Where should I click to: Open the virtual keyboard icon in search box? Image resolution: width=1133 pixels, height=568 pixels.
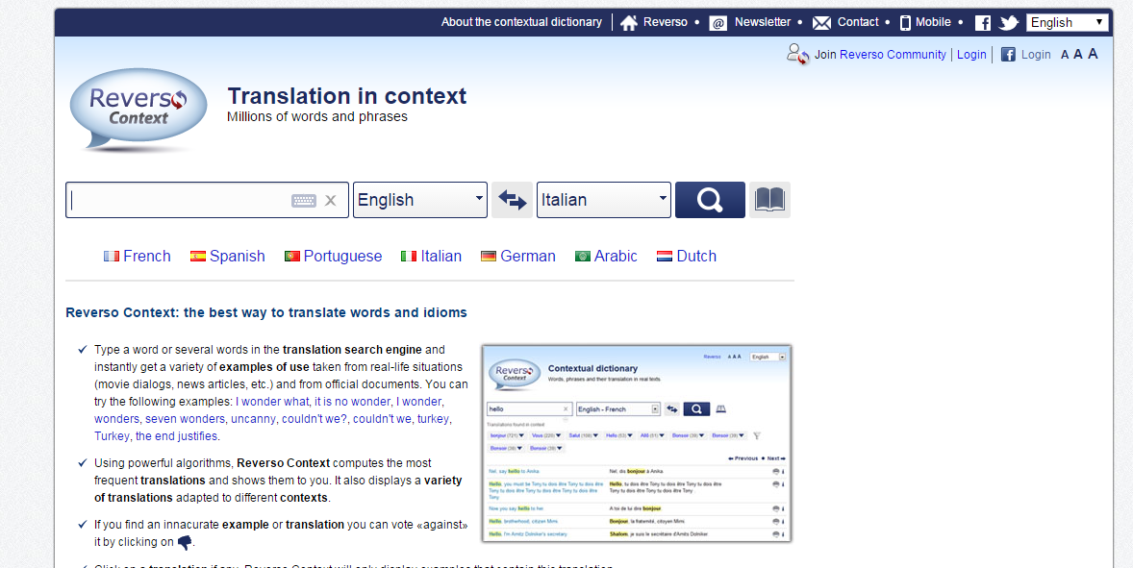tap(304, 201)
